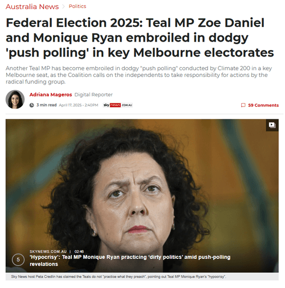
Task: Click the 3 min read label
Action: [x=47, y=105]
